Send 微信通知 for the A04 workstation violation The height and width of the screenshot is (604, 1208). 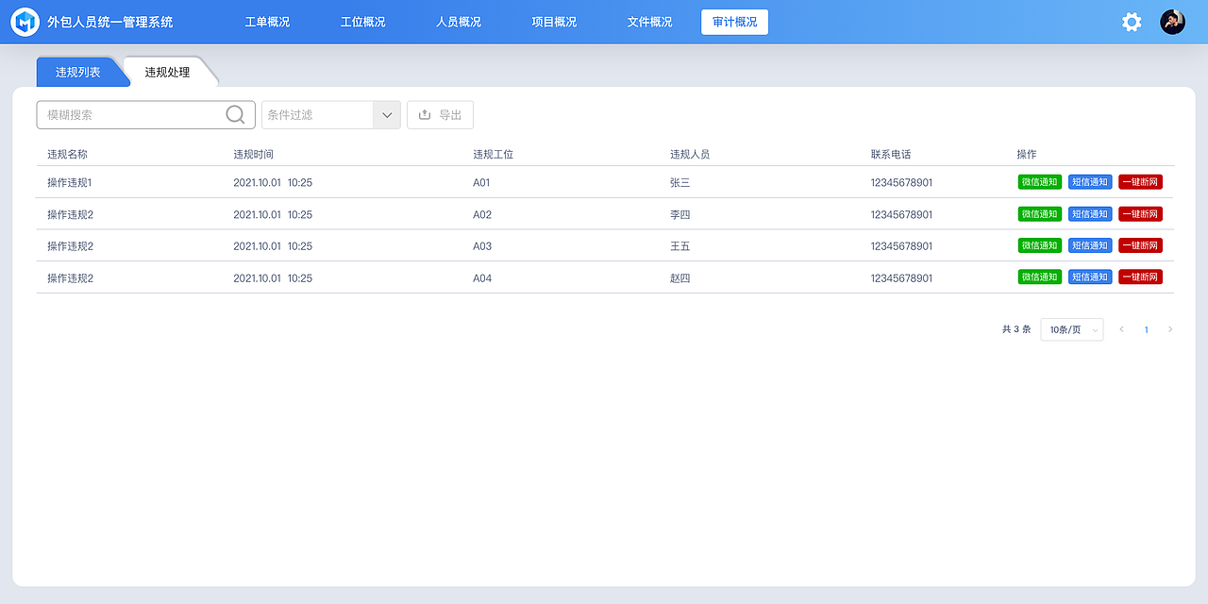pos(1039,277)
